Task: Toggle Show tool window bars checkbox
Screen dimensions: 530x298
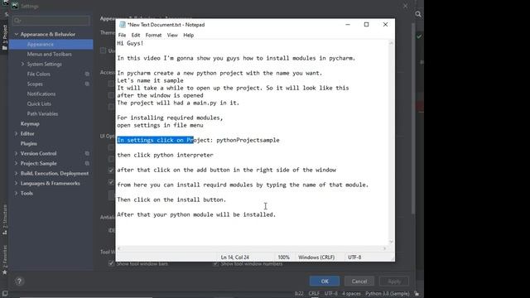Action: click(x=111, y=263)
